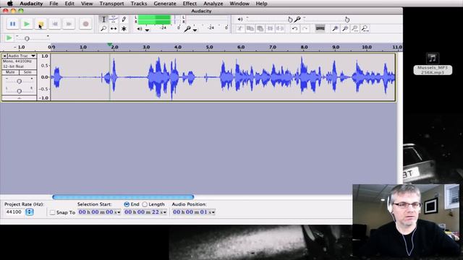Viewport: 463px width, 260px height.
Task: Click the red Record button
Action: click(85, 24)
